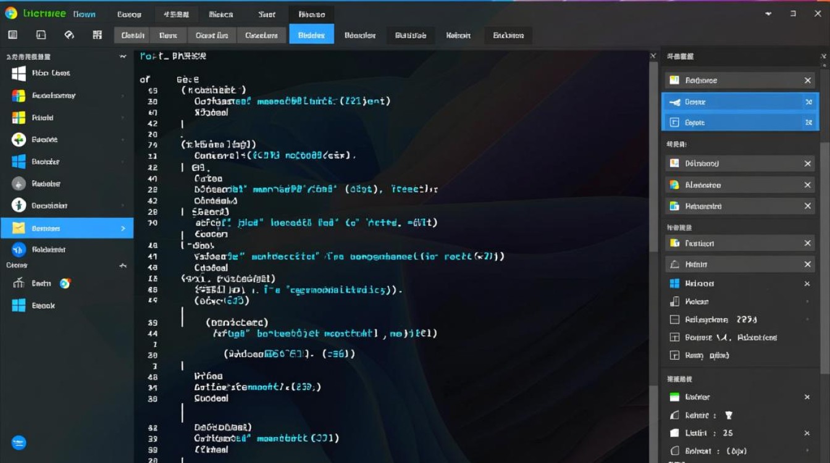This screenshot has height=463, width=830.
Task: Open the Bowog menu in the menu bar
Action: (x=128, y=14)
